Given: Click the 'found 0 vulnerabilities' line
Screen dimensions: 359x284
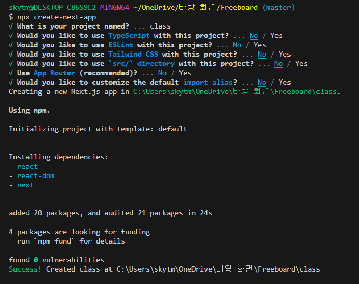Looking at the screenshot, I should click(57, 260).
